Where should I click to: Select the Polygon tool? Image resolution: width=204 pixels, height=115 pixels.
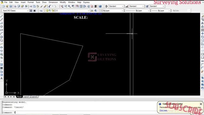click(2, 27)
